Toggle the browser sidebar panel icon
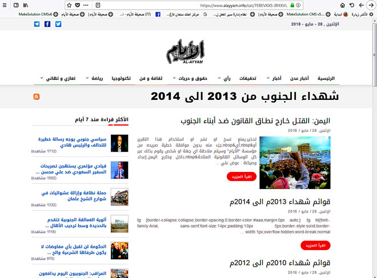This screenshot has height=278, width=377. pyautogui.click(x=16, y=5)
